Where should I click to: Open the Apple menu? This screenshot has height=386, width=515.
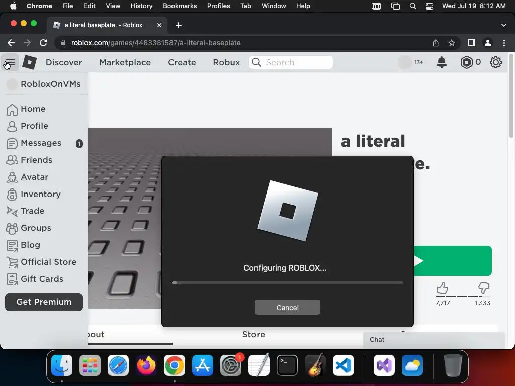(13, 6)
